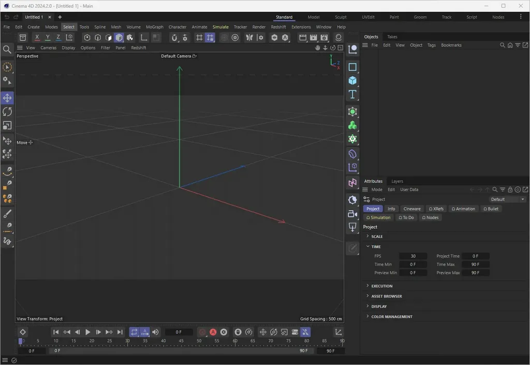This screenshot has width=530, height=365.
Task: Open keyframe diamond icon at timeline left
Action: [x=23, y=332]
